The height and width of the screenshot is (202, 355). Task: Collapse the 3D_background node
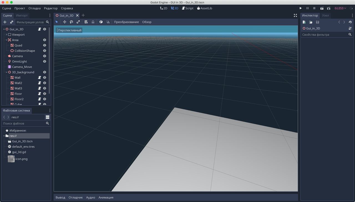point(6,72)
